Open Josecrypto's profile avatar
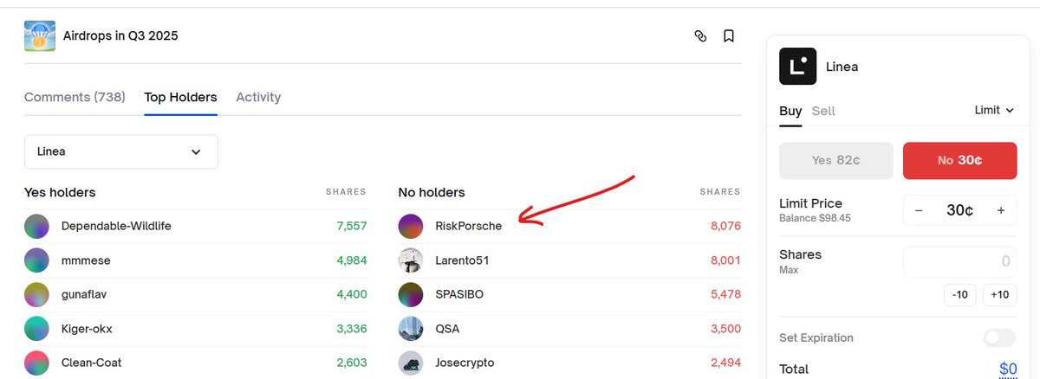Image resolution: width=1040 pixels, height=379 pixels. pos(411,363)
